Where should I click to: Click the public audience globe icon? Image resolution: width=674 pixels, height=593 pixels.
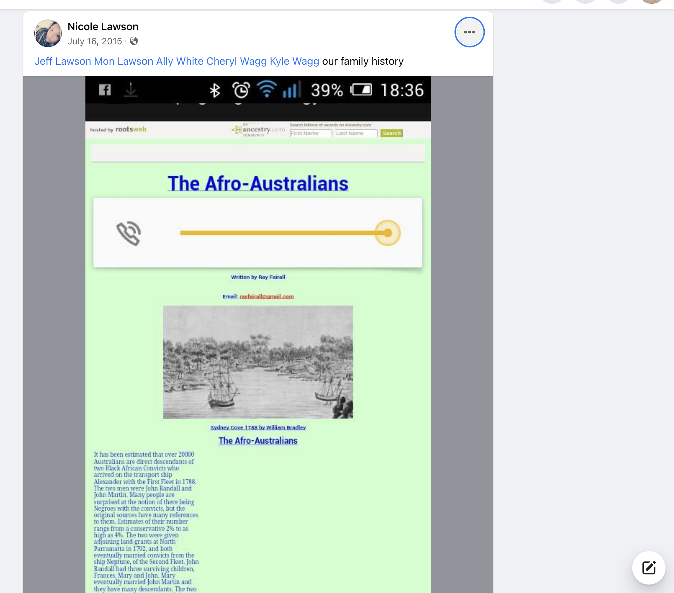coord(133,41)
